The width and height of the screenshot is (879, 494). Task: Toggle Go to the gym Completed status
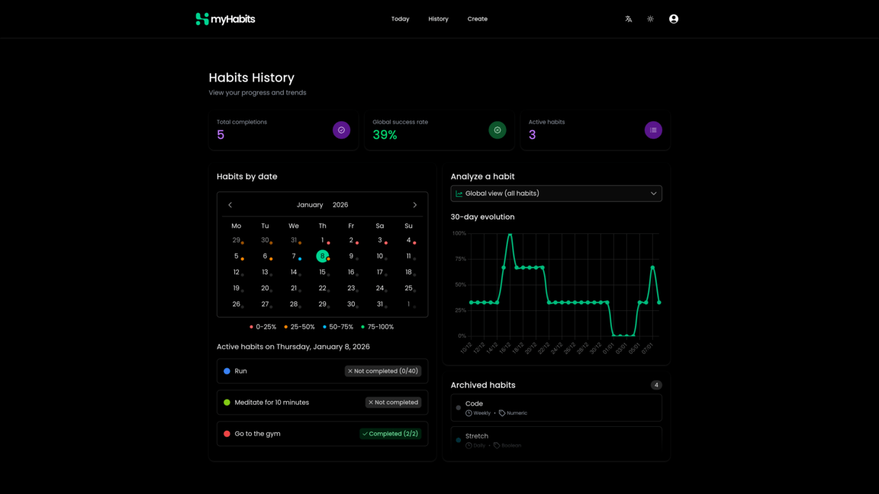click(390, 434)
